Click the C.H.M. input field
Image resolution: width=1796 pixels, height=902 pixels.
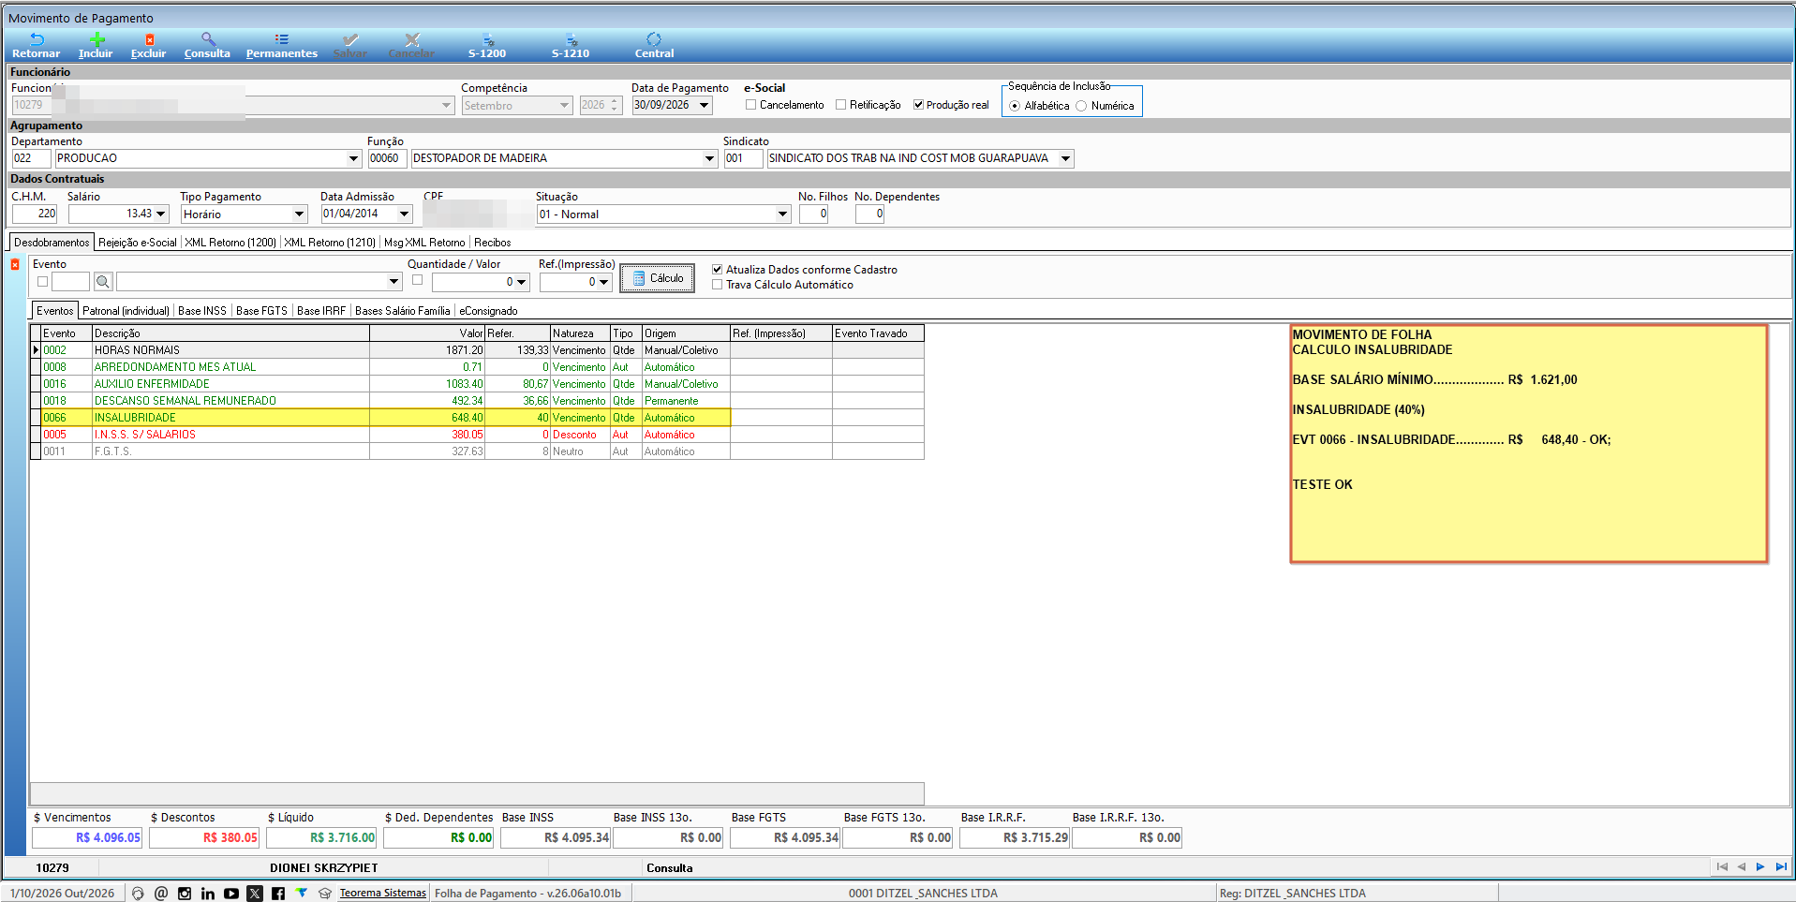35,214
